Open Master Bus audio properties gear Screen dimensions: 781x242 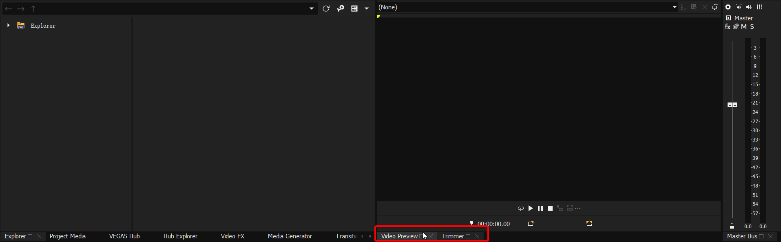coord(728,7)
